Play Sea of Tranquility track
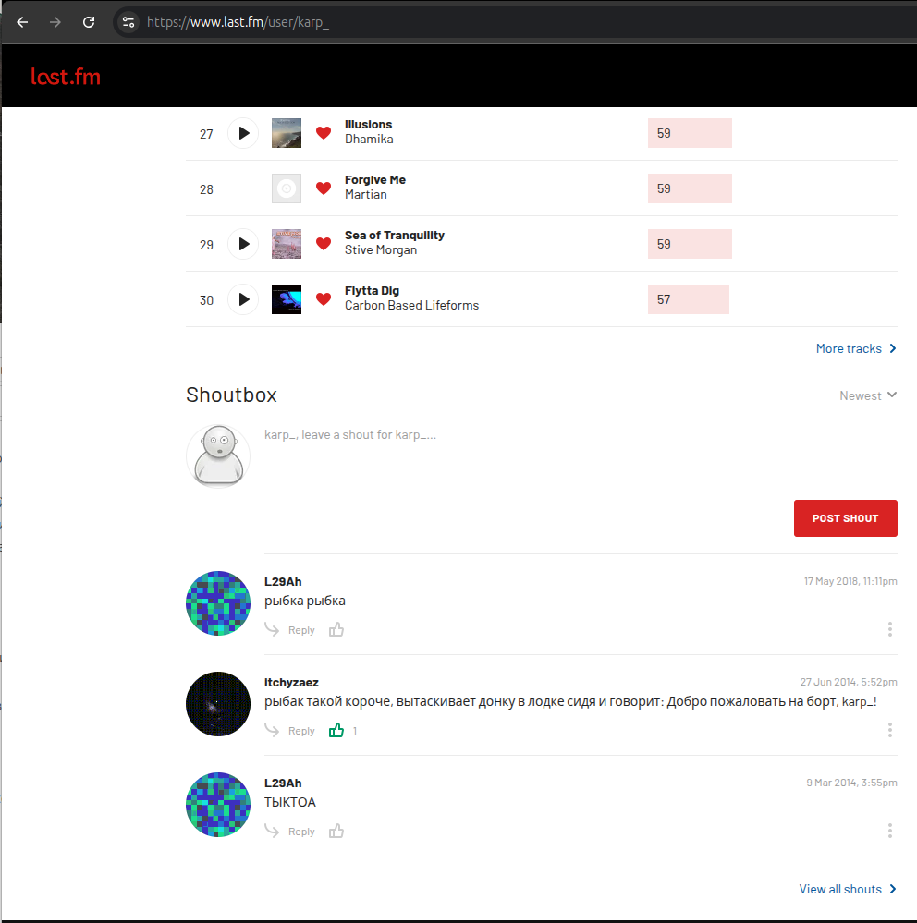 click(x=243, y=244)
